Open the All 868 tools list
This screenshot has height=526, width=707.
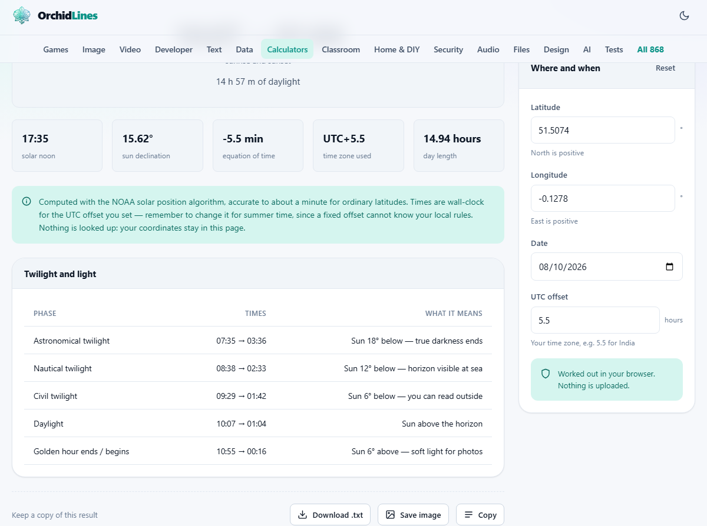[x=650, y=49]
